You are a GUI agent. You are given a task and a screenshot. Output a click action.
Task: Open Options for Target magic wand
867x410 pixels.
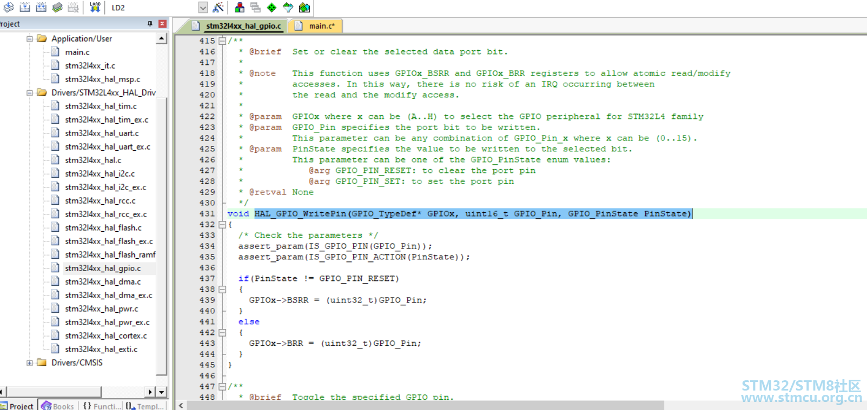click(218, 8)
